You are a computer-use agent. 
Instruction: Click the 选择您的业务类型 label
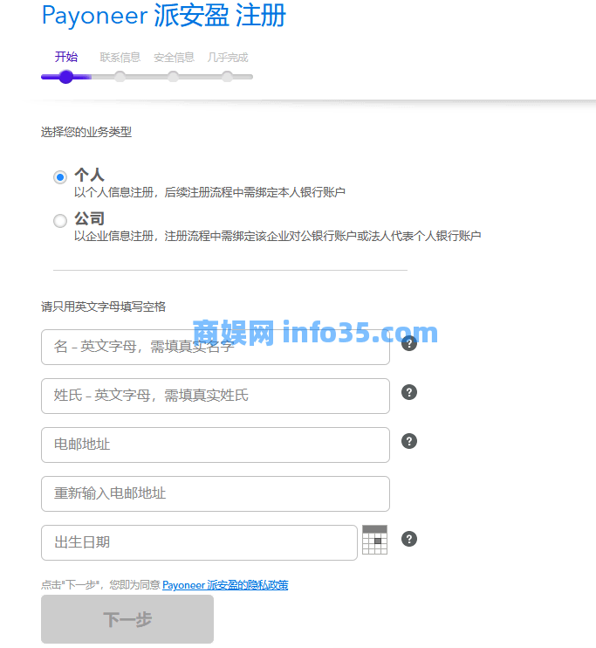pyautogui.click(x=86, y=132)
